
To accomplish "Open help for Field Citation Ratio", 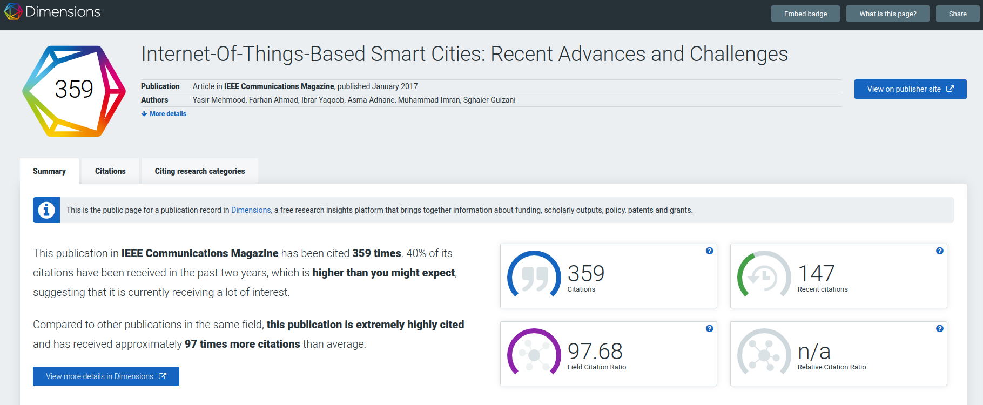I will tap(709, 329).
